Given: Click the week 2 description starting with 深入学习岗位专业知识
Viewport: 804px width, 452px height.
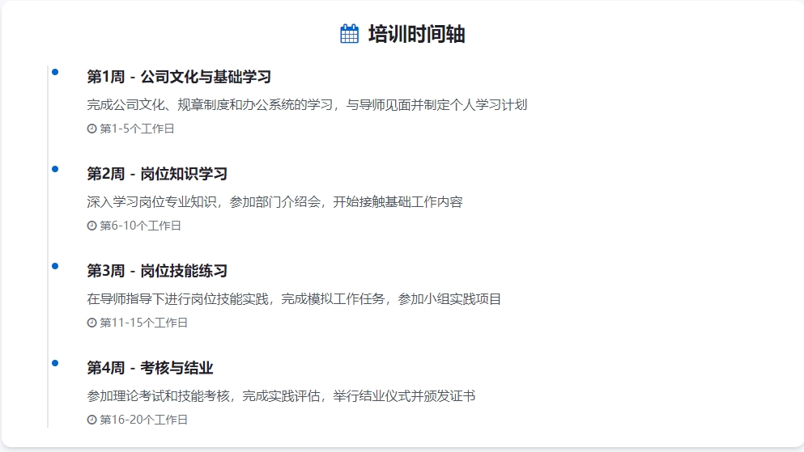Looking at the screenshot, I should (274, 202).
